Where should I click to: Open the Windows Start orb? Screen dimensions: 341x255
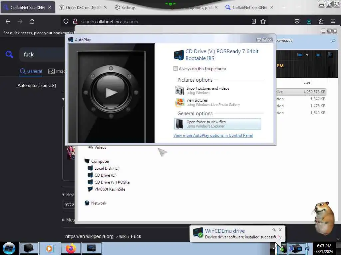pyautogui.click(x=9, y=248)
